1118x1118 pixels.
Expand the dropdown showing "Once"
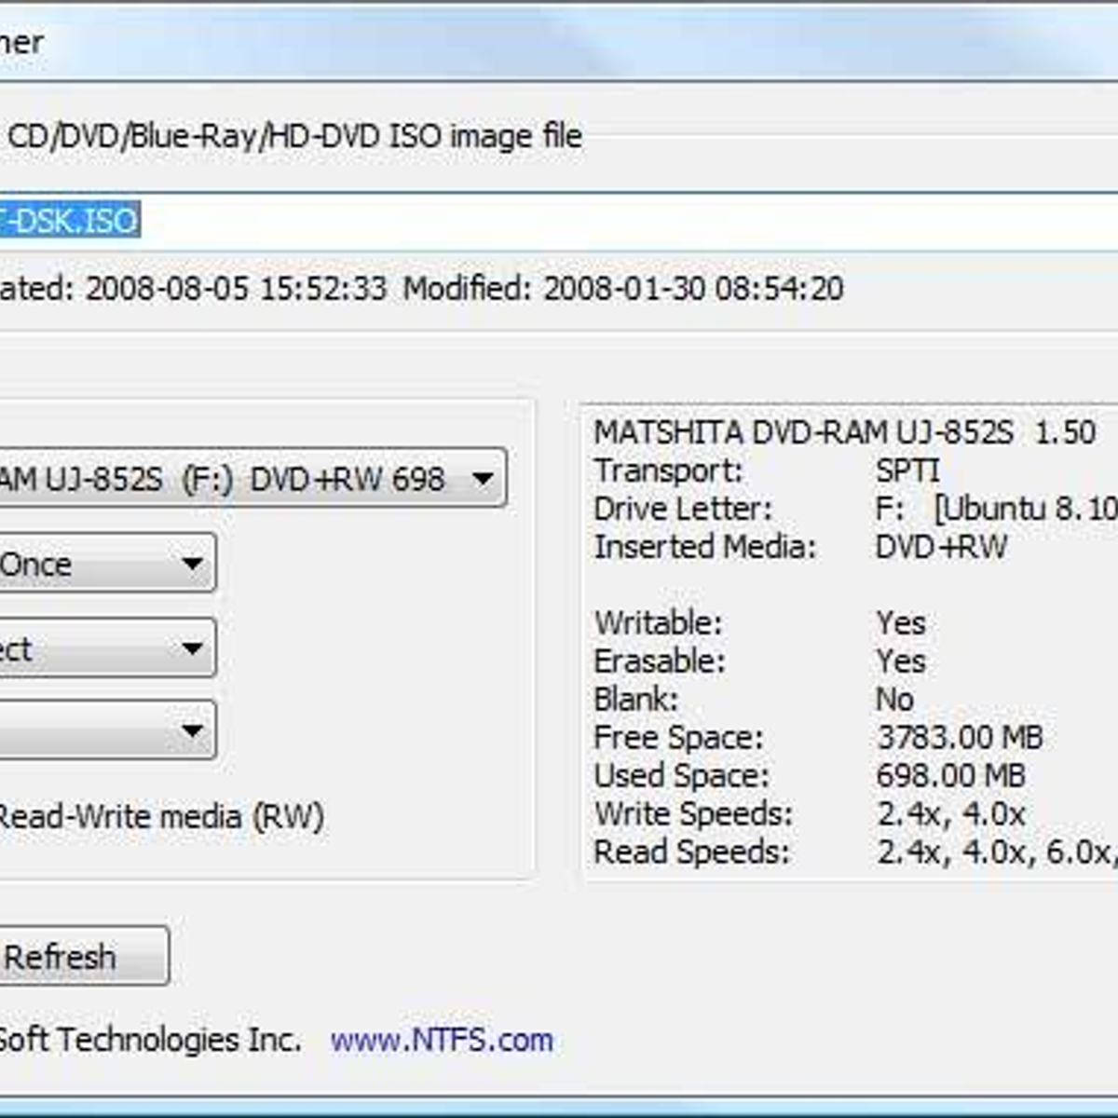pyautogui.click(x=107, y=564)
